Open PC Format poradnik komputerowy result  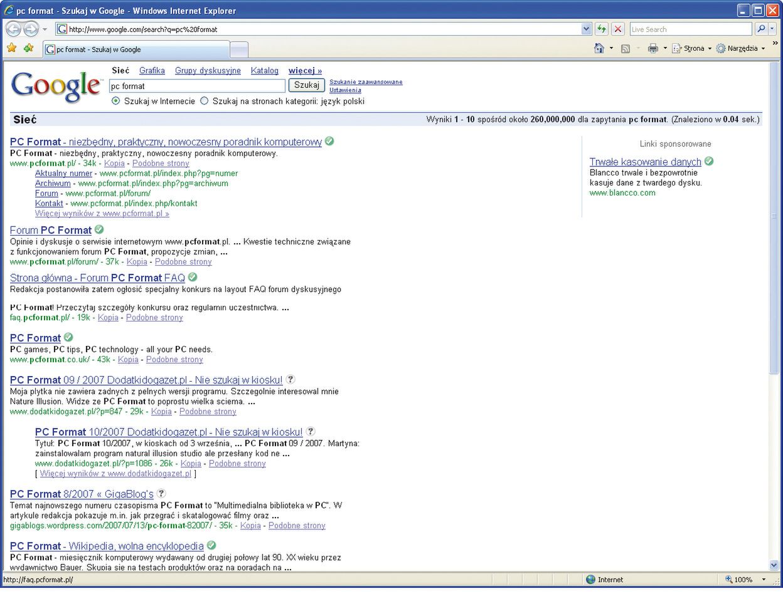point(166,142)
